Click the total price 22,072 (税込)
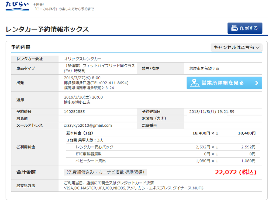This screenshot has height=204, width=276. [x=236, y=172]
